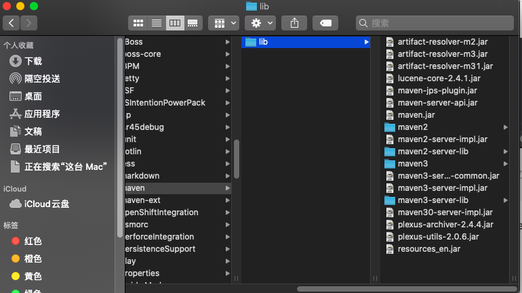522x293 pixels.
Task: Go back with the left chevron button
Action: coord(12,23)
